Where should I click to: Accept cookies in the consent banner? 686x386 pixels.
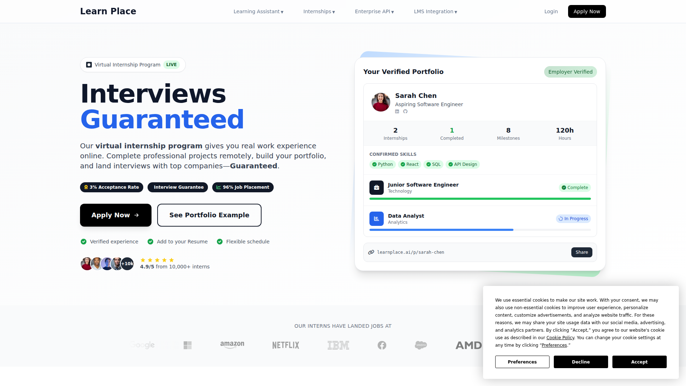639,362
